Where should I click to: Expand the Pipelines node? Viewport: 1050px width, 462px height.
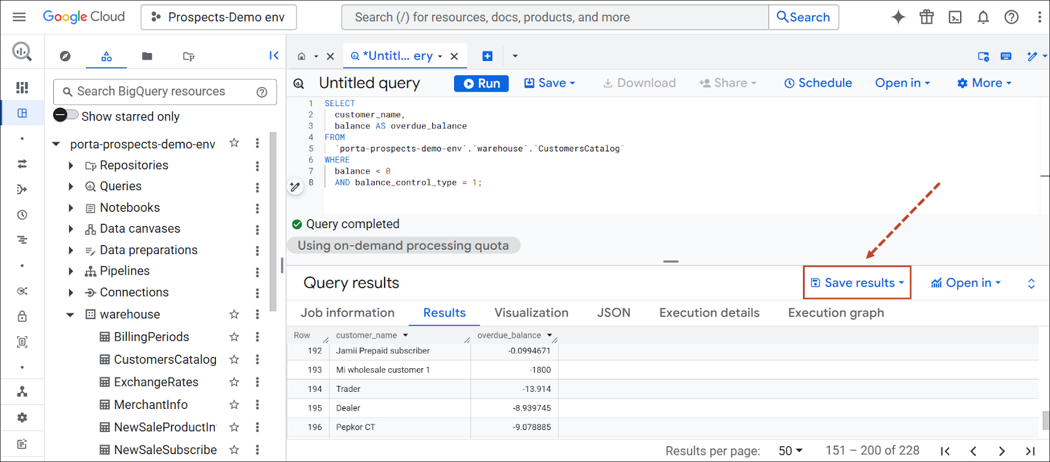(x=71, y=271)
